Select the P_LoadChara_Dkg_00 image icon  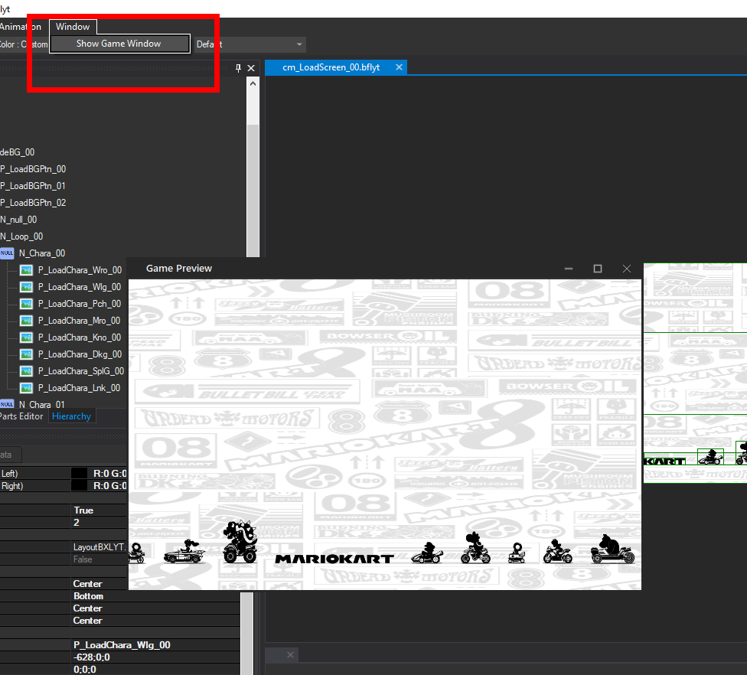pyautogui.click(x=25, y=354)
